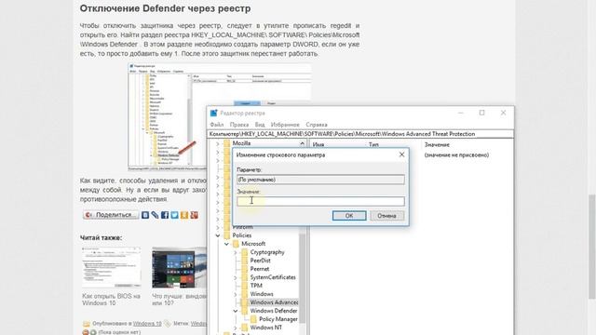Image resolution: width=596 pixels, height=335 pixels.
Task: Click the tag icon beside Метки
Action: point(168,324)
